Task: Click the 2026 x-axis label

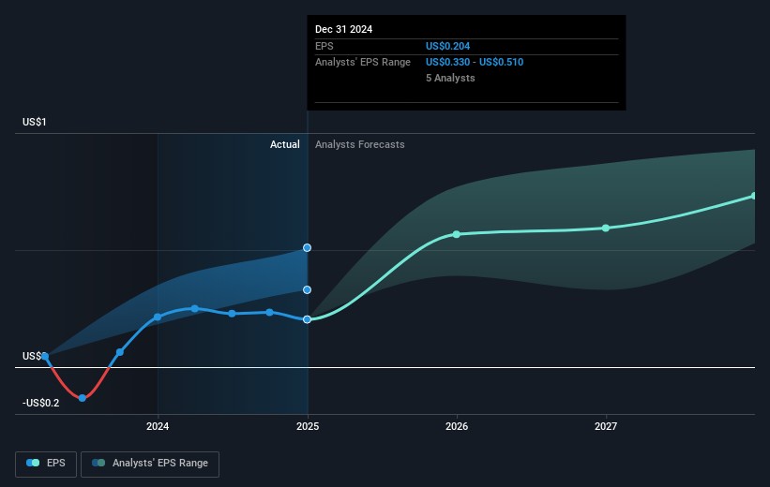Action: [x=457, y=427]
